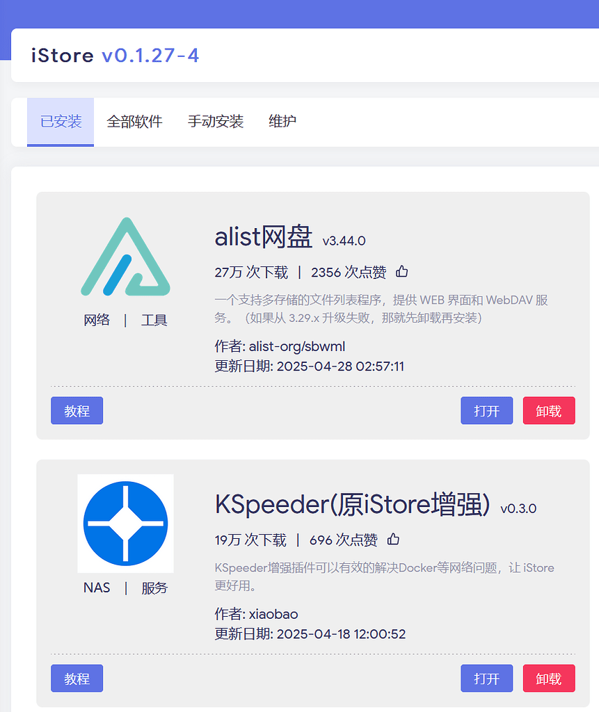599x712 pixels.
Task: Open the NAS category under KSpeeder
Action: [97, 588]
